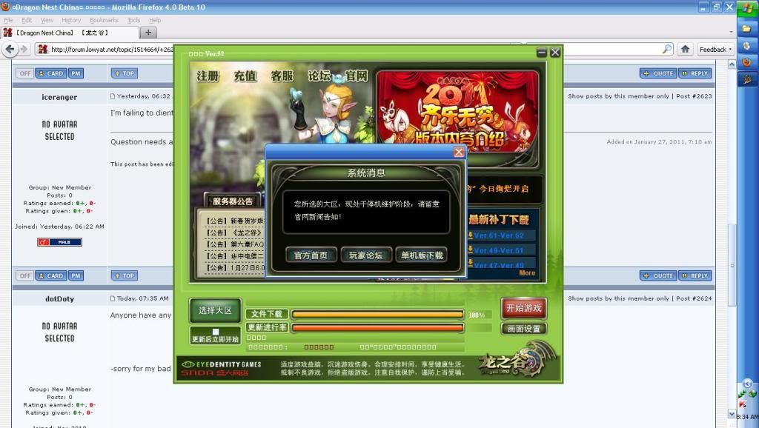Toggle the OFF switch on dotDoty's post

point(24,275)
